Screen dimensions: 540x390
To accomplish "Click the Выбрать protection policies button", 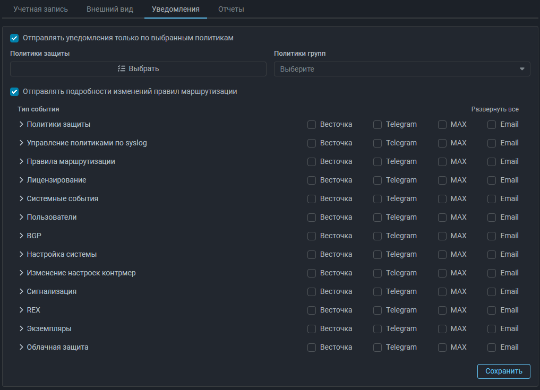I will click(138, 69).
